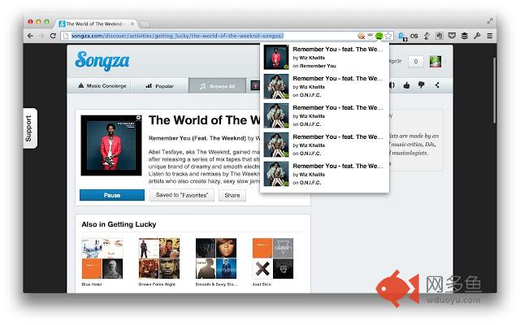This screenshot has height=325, width=520.
Task: Click the OS extension icon
Action: pos(414,36)
